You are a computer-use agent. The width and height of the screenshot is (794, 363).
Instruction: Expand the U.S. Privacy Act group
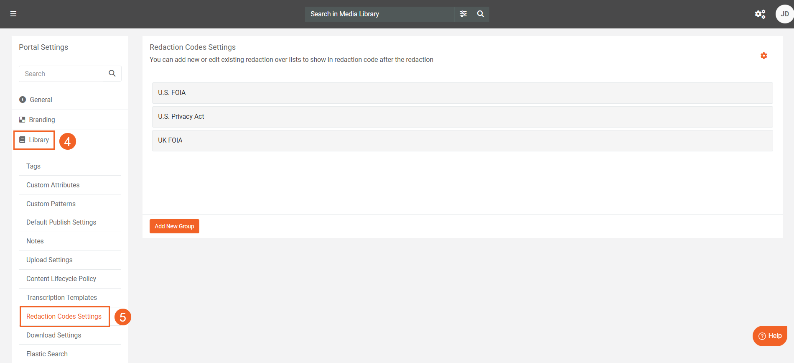(462, 117)
